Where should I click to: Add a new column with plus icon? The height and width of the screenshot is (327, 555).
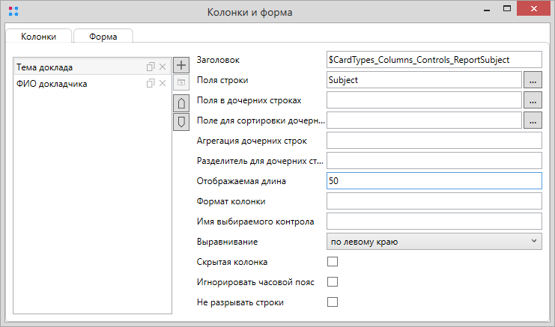tap(181, 65)
